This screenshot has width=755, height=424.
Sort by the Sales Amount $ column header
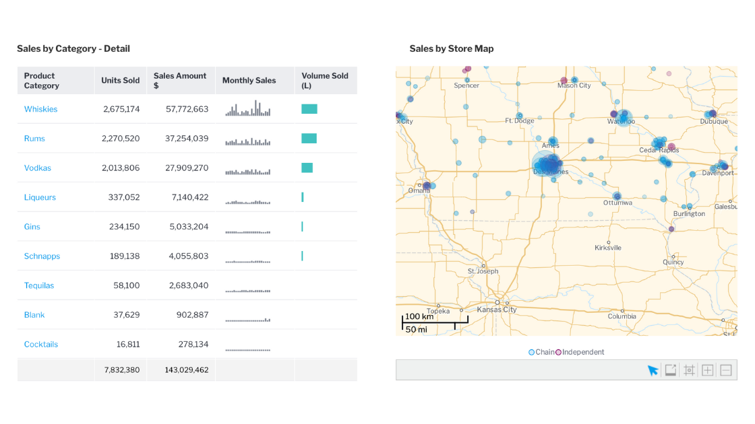coord(181,80)
